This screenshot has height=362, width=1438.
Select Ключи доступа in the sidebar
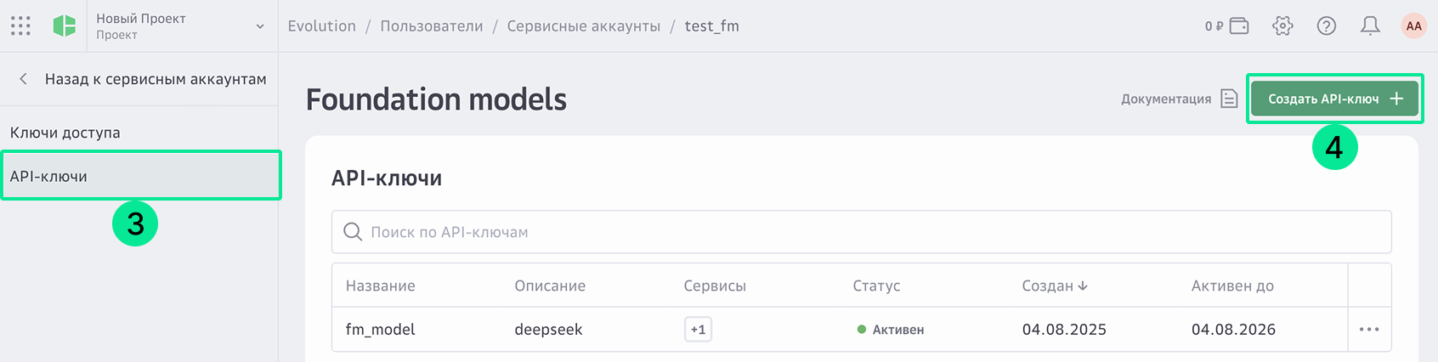[65, 133]
